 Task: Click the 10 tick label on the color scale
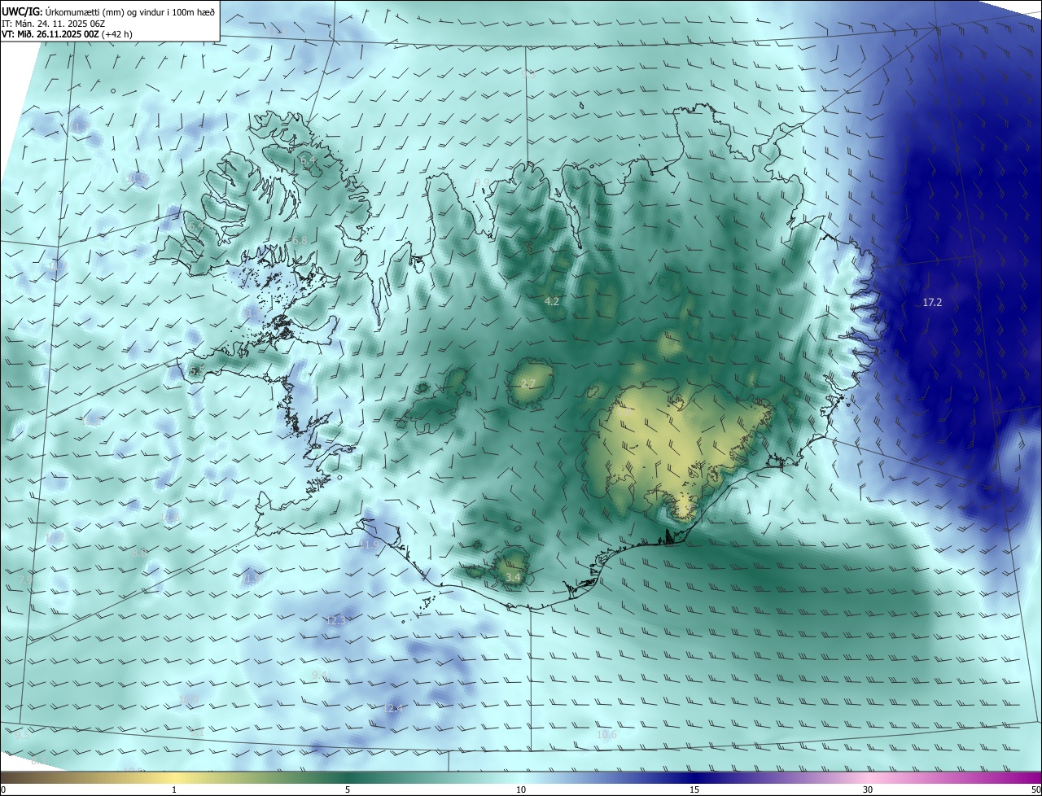[521, 789]
